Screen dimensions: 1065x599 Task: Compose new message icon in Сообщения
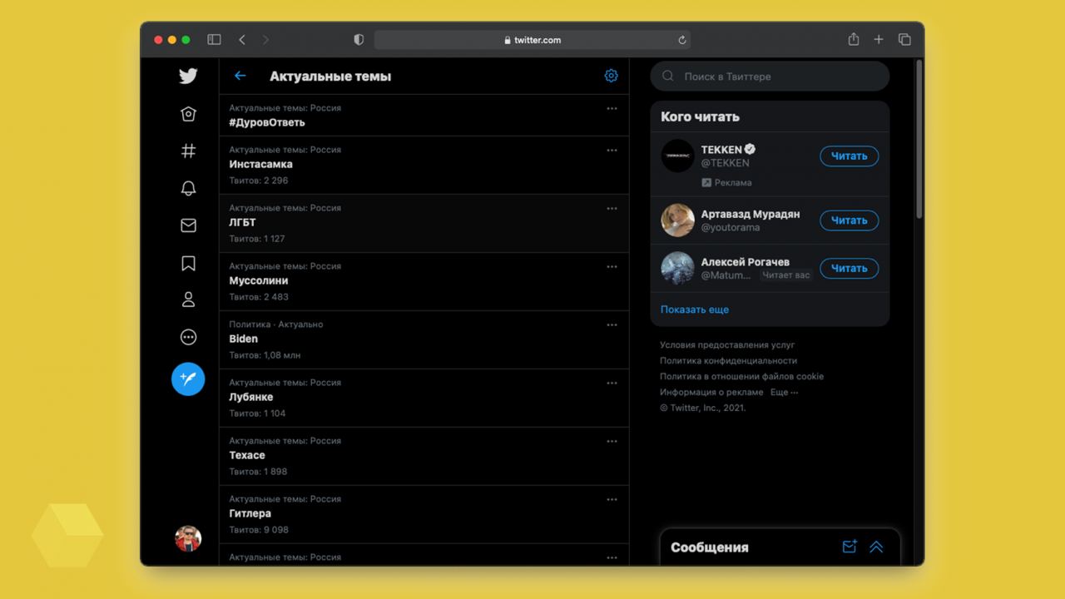(x=850, y=547)
